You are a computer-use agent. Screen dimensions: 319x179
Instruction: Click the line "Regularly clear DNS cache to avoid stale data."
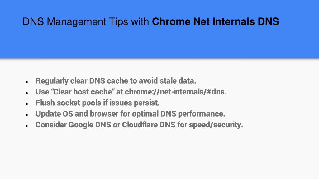pyautogui.click(x=116, y=81)
